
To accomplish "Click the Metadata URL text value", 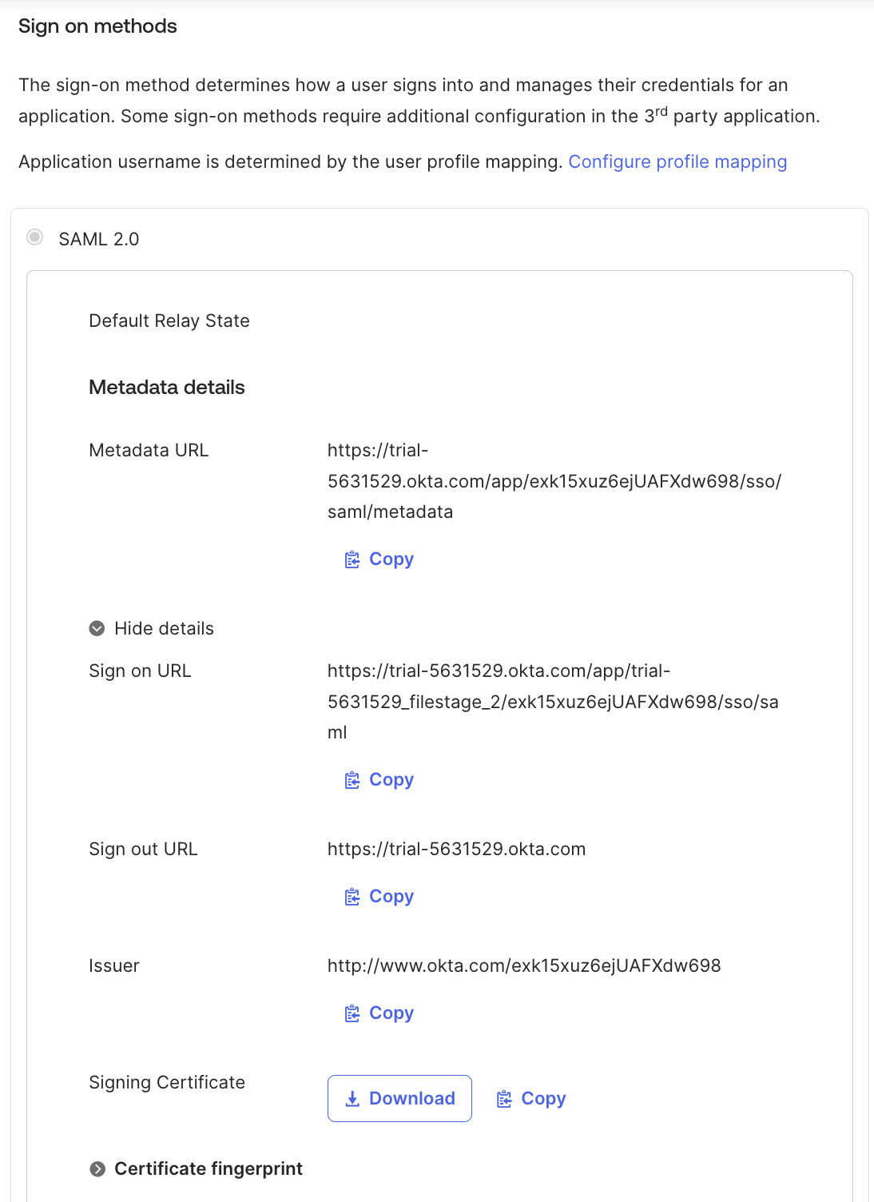I will coord(554,481).
